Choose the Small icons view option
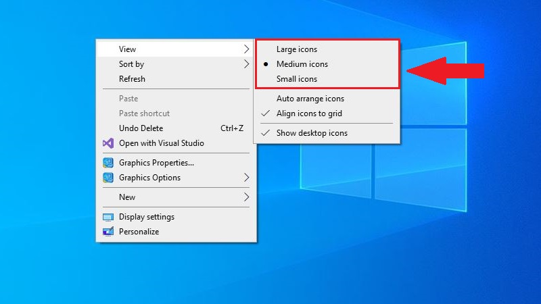541x304 pixels. click(296, 79)
